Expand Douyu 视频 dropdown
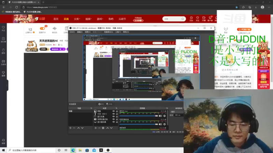The image size is (273, 153). [88, 19]
